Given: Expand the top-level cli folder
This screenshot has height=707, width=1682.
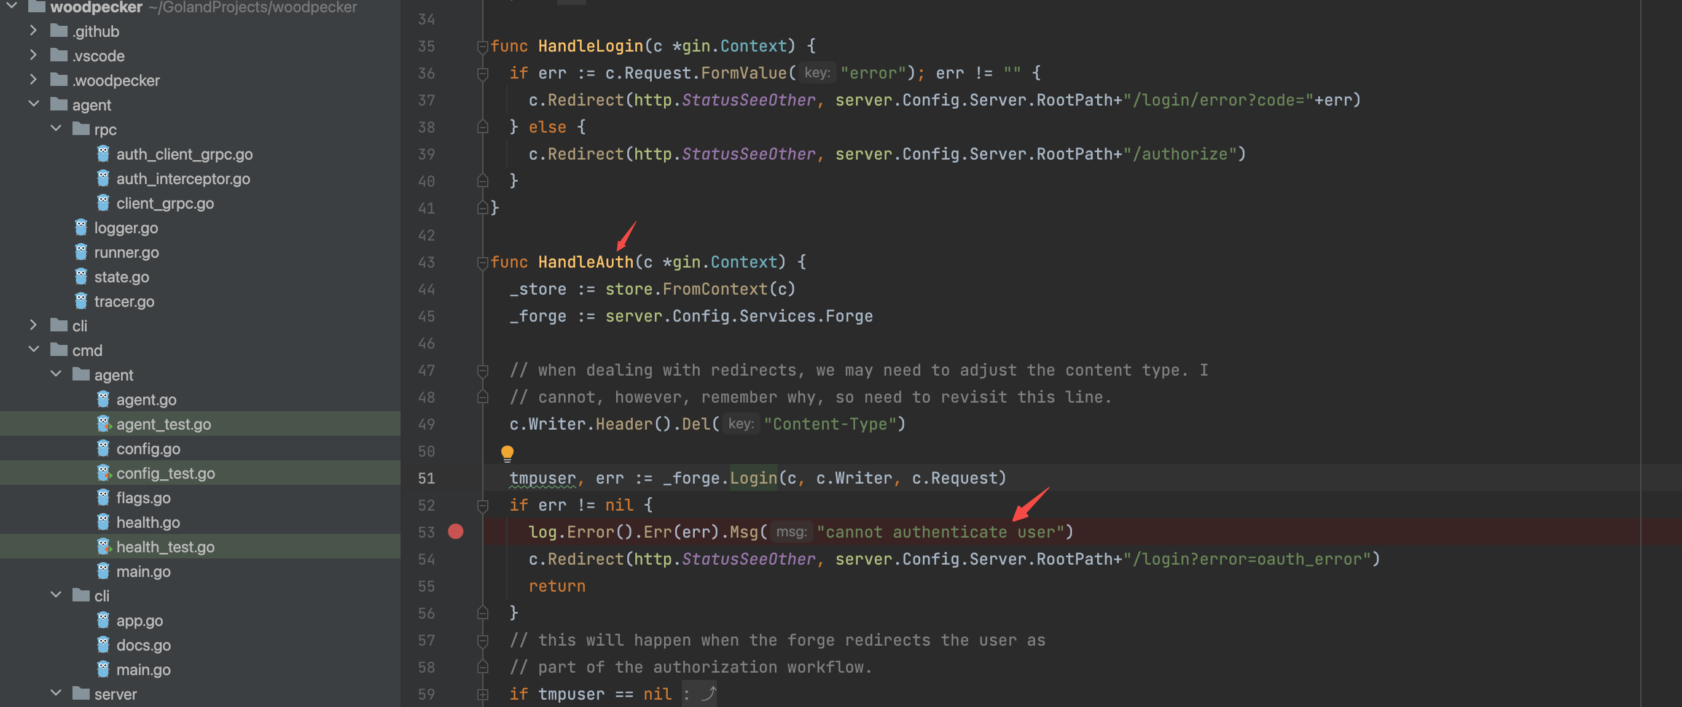Looking at the screenshot, I should click(x=33, y=325).
